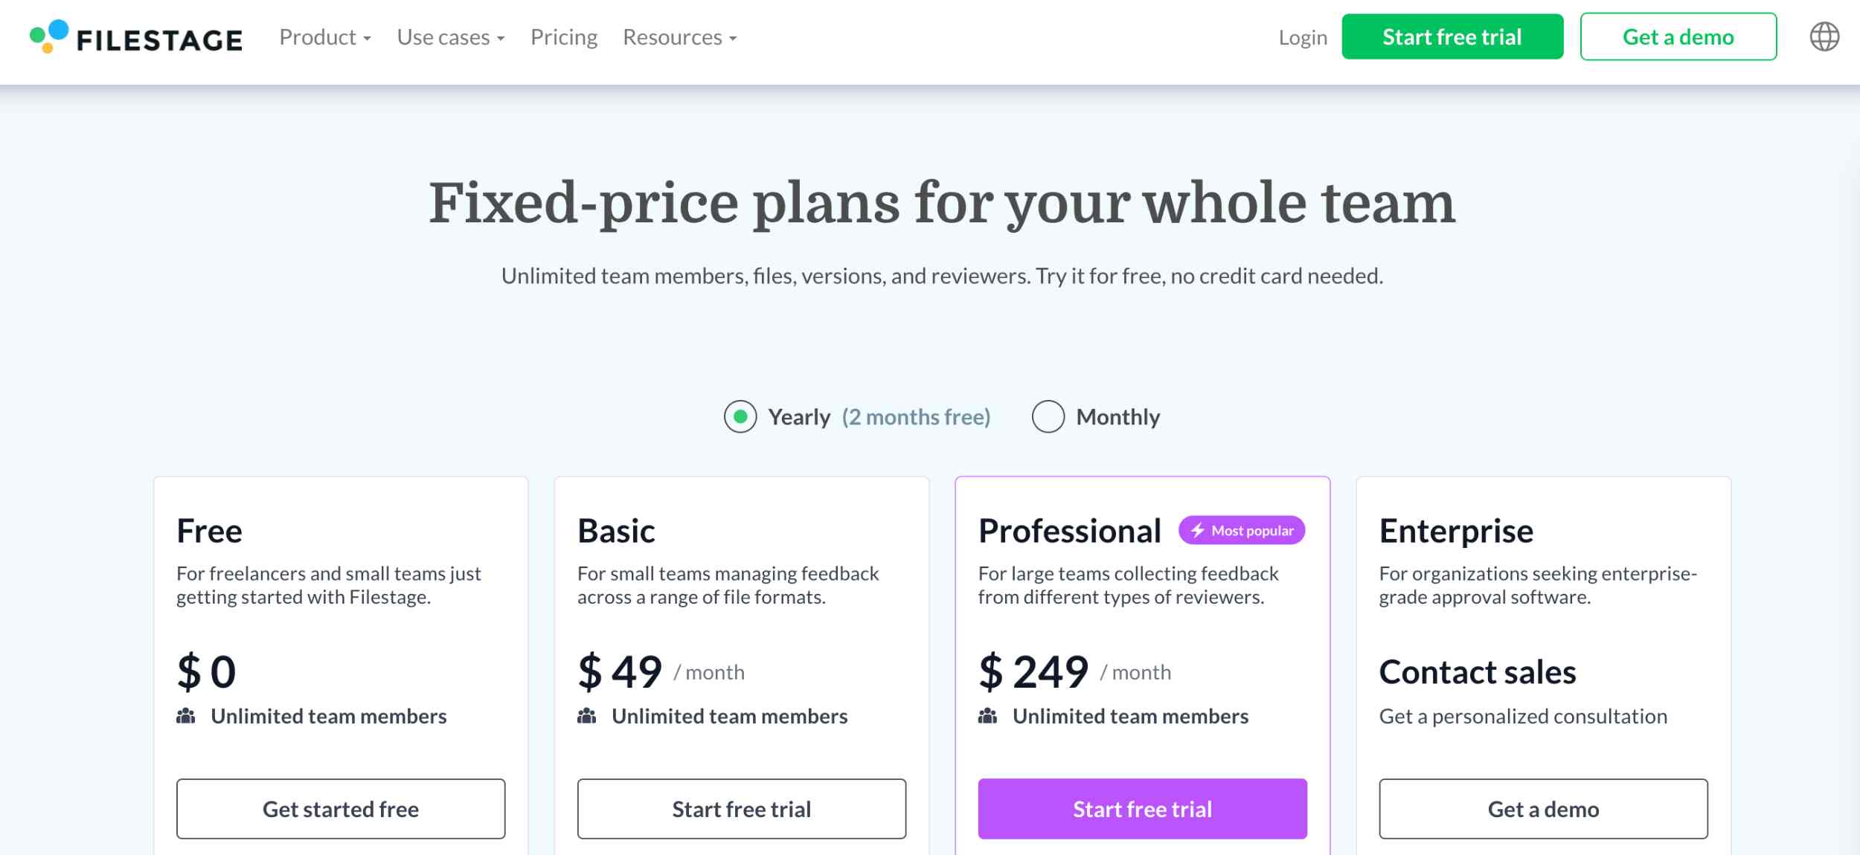Click the Login link
The image size is (1860, 855).
(x=1303, y=37)
